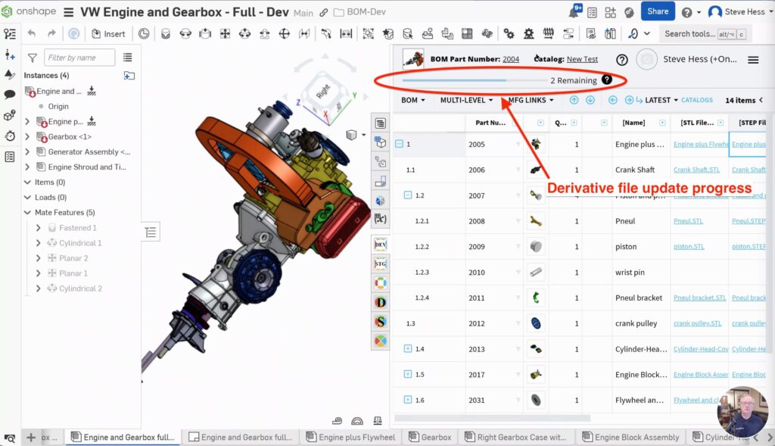Open the view cube options dropdown
Image resolution: width=775 pixels, height=446 pixels.
point(364,135)
